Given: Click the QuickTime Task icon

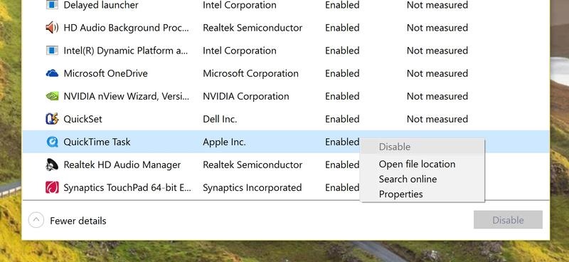Looking at the screenshot, I should pos(52,142).
